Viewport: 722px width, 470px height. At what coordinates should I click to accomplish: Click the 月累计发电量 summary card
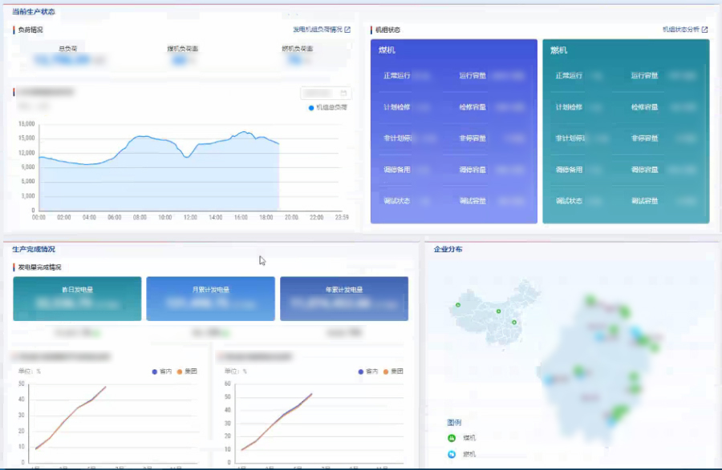point(210,299)
